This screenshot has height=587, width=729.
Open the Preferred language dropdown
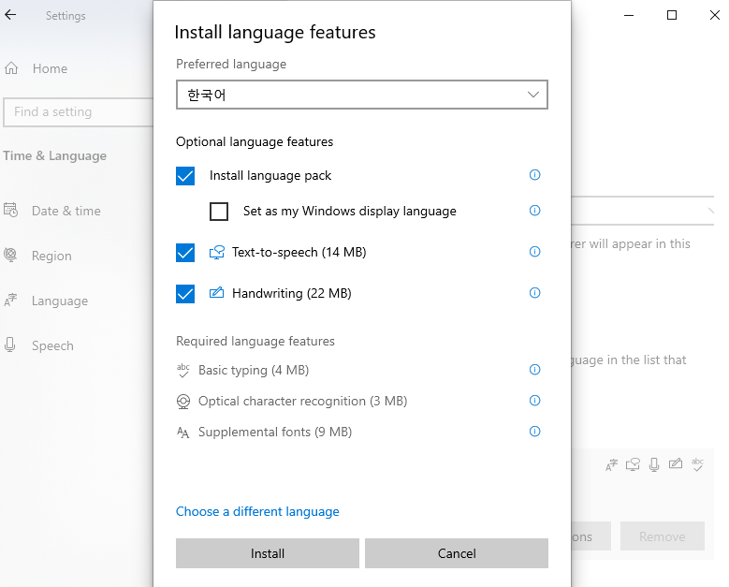pos(362,95)
